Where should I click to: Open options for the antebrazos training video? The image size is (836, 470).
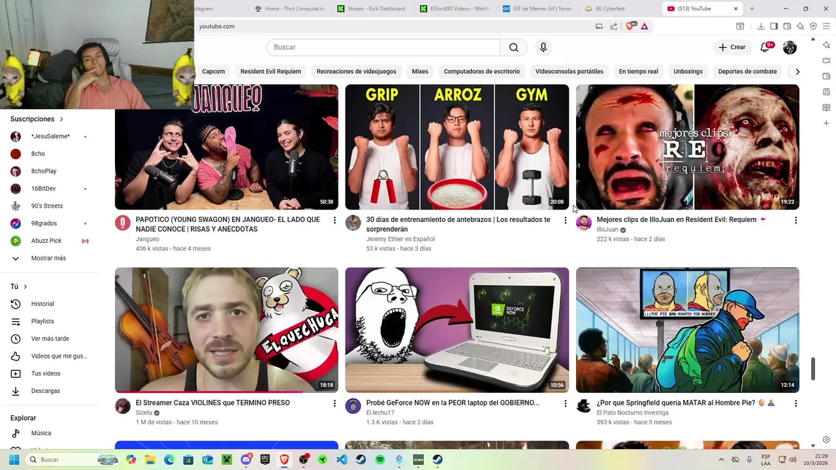(x=566, y=221)
